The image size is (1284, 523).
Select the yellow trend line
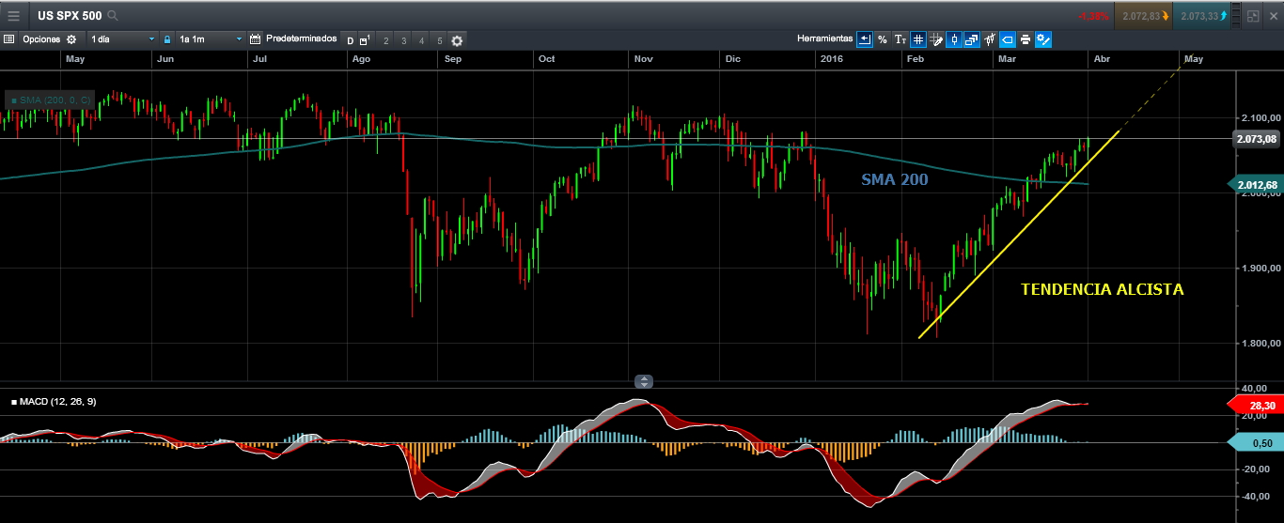[1019, 235]
